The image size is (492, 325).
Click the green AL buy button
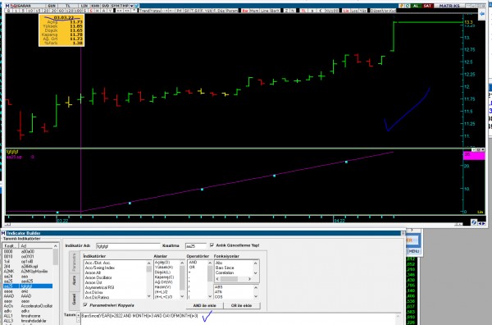point(416,6)
